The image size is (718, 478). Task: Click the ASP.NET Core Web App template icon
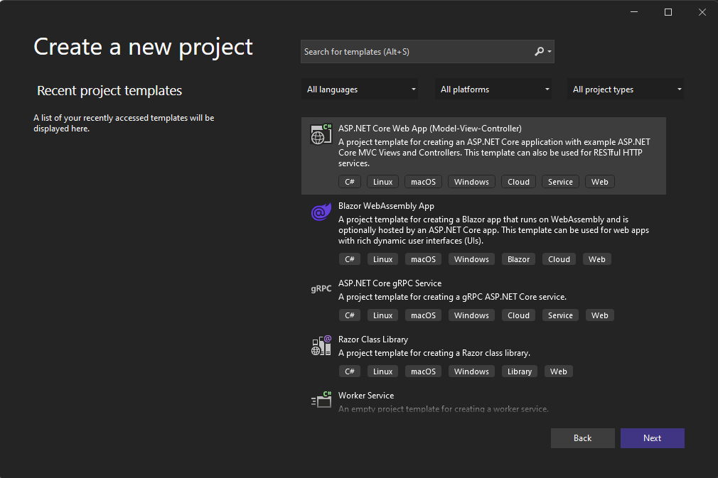pyautogui.click(x=321, y=134)
